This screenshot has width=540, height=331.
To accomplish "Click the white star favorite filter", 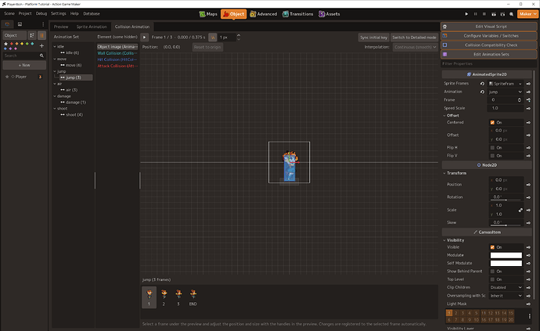I will coord(5,44).
